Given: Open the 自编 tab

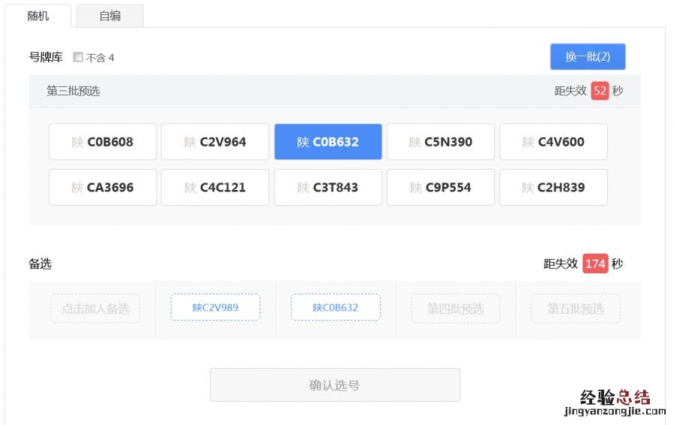Looking at the screenshot, I should click(x=110, y=16).
